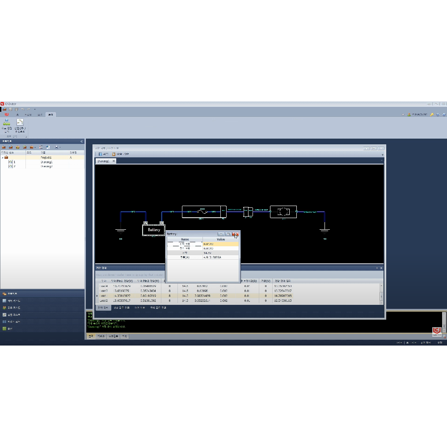Viewport: 447px width, 447px height.
Task: Click the printer icon in project panel toolbar
Action: (x=57, y=147)
